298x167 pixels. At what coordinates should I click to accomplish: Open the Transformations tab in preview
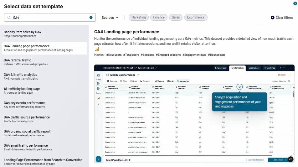pyautogui.click(x=237, y=68)
